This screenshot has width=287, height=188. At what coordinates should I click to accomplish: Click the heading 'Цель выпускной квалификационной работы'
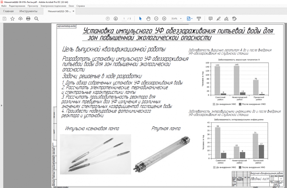pyautogui.click(x=114, y=49)
